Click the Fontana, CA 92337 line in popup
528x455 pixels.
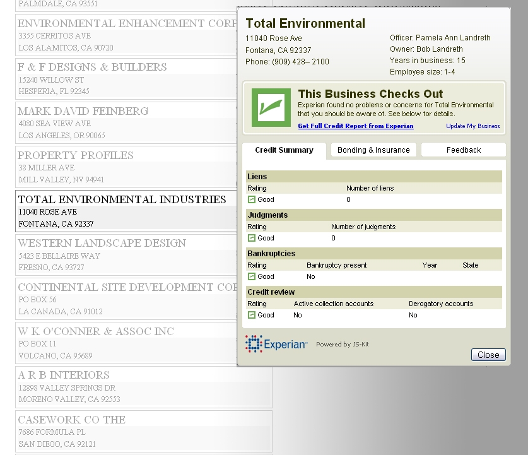coord(278,50)
